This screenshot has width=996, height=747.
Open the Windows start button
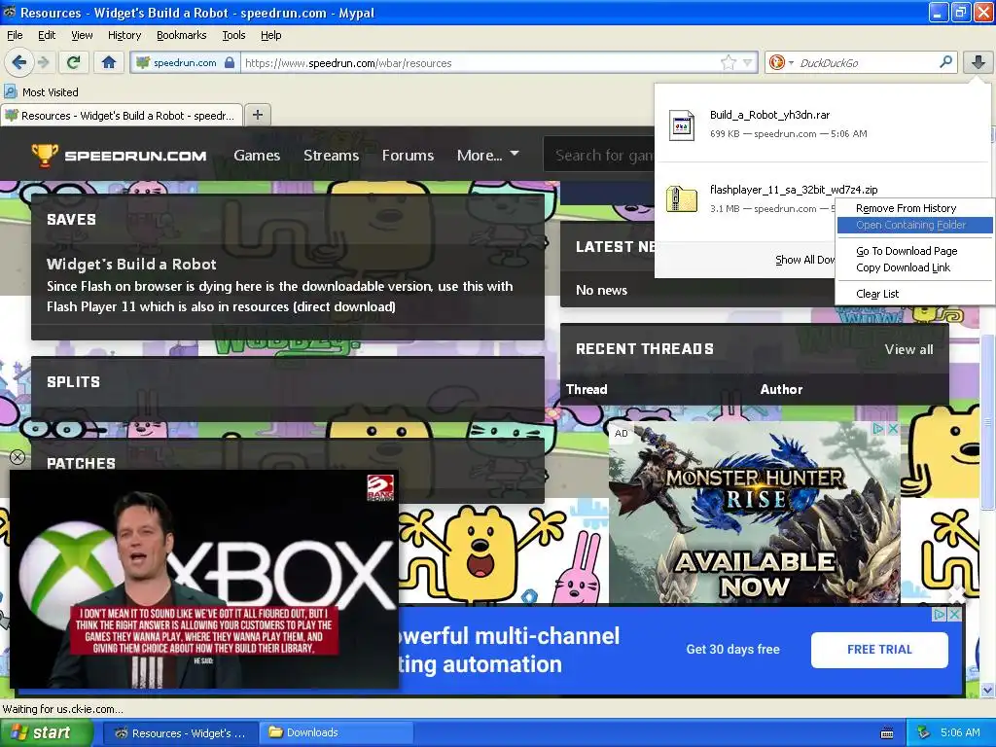click(47, 732)
